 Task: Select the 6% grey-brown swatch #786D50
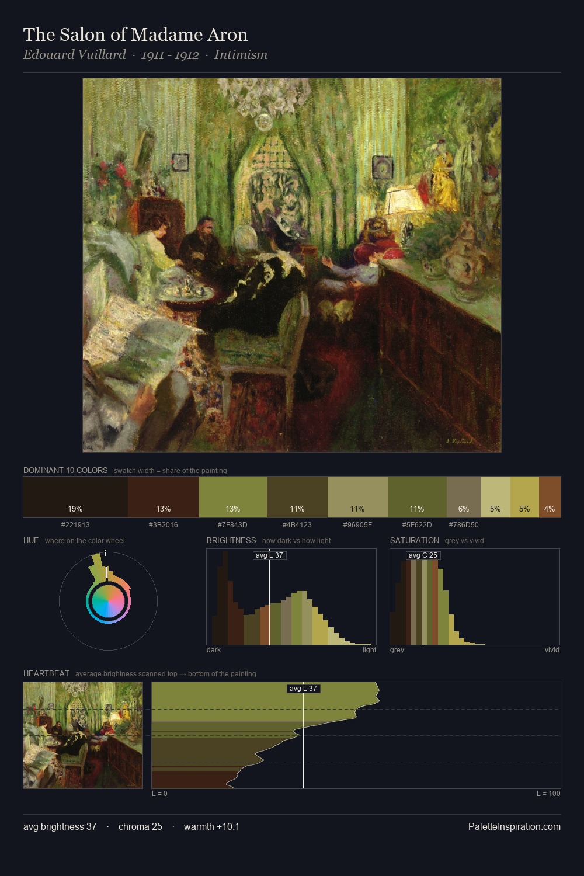pyautogui.click(x=464, y=497)
